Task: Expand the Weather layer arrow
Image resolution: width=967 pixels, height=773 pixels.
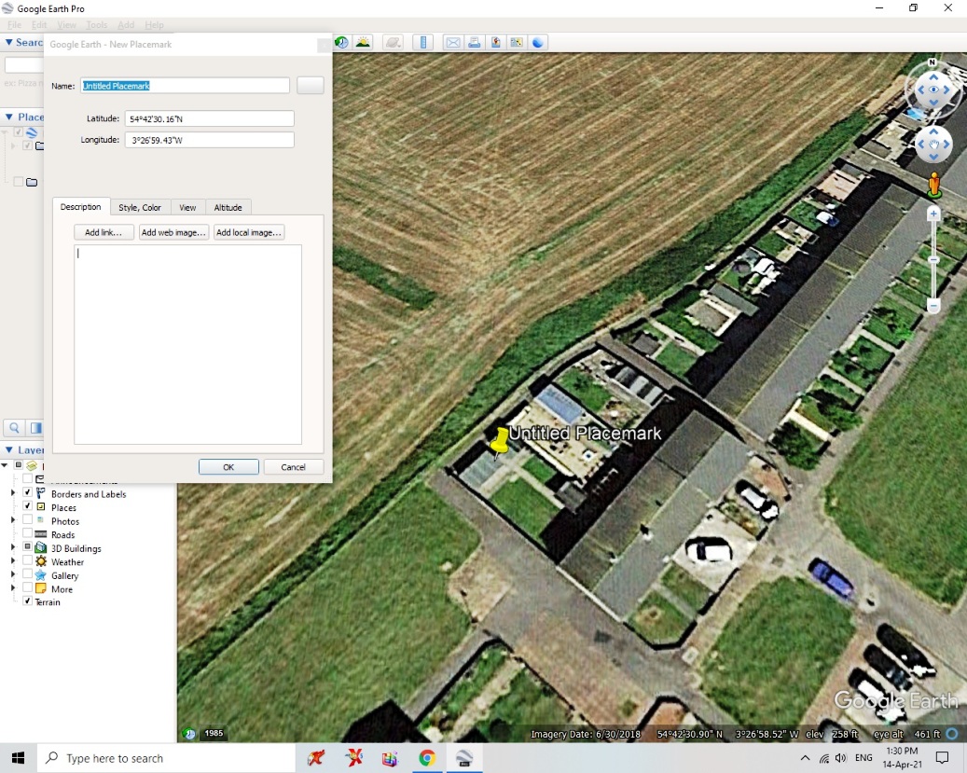Action: pyautogui.click(x=13, y=560)
